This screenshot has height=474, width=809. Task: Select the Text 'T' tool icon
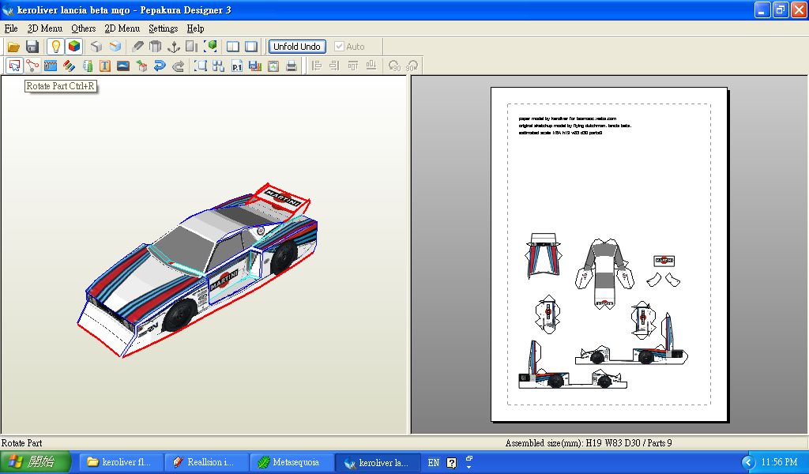point(105,66)
